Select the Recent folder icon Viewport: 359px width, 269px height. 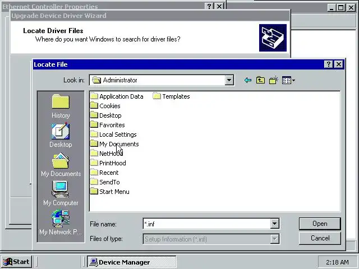click(x=94, y=173)
